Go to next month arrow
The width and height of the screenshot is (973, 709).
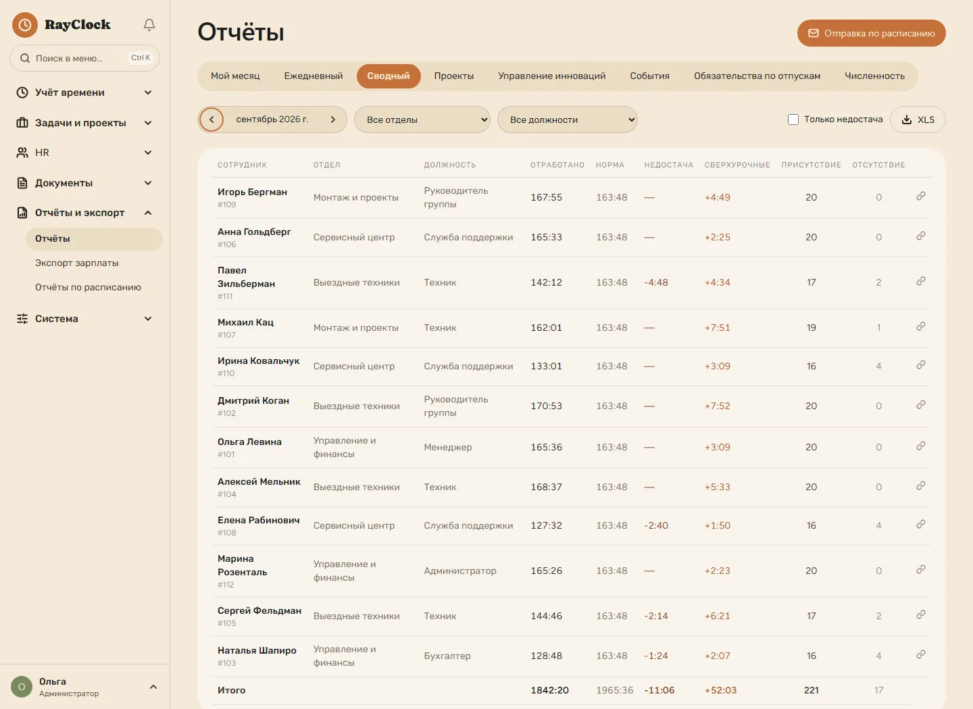coord(333,120)
